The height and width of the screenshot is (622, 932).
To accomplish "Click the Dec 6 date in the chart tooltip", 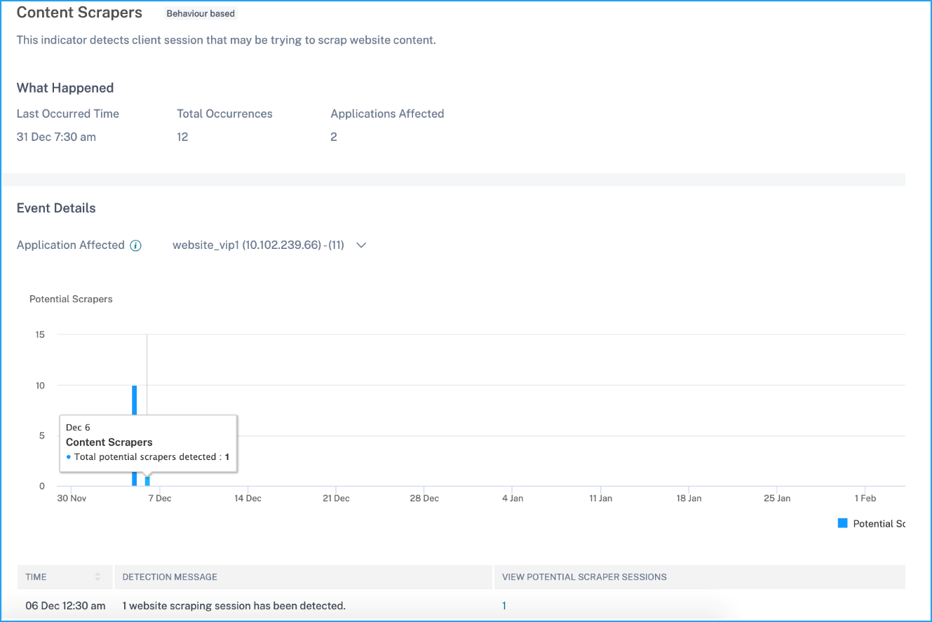I will (78, 428).
